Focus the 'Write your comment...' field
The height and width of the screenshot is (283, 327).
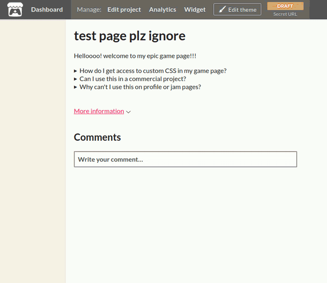[x=186, y=159]
